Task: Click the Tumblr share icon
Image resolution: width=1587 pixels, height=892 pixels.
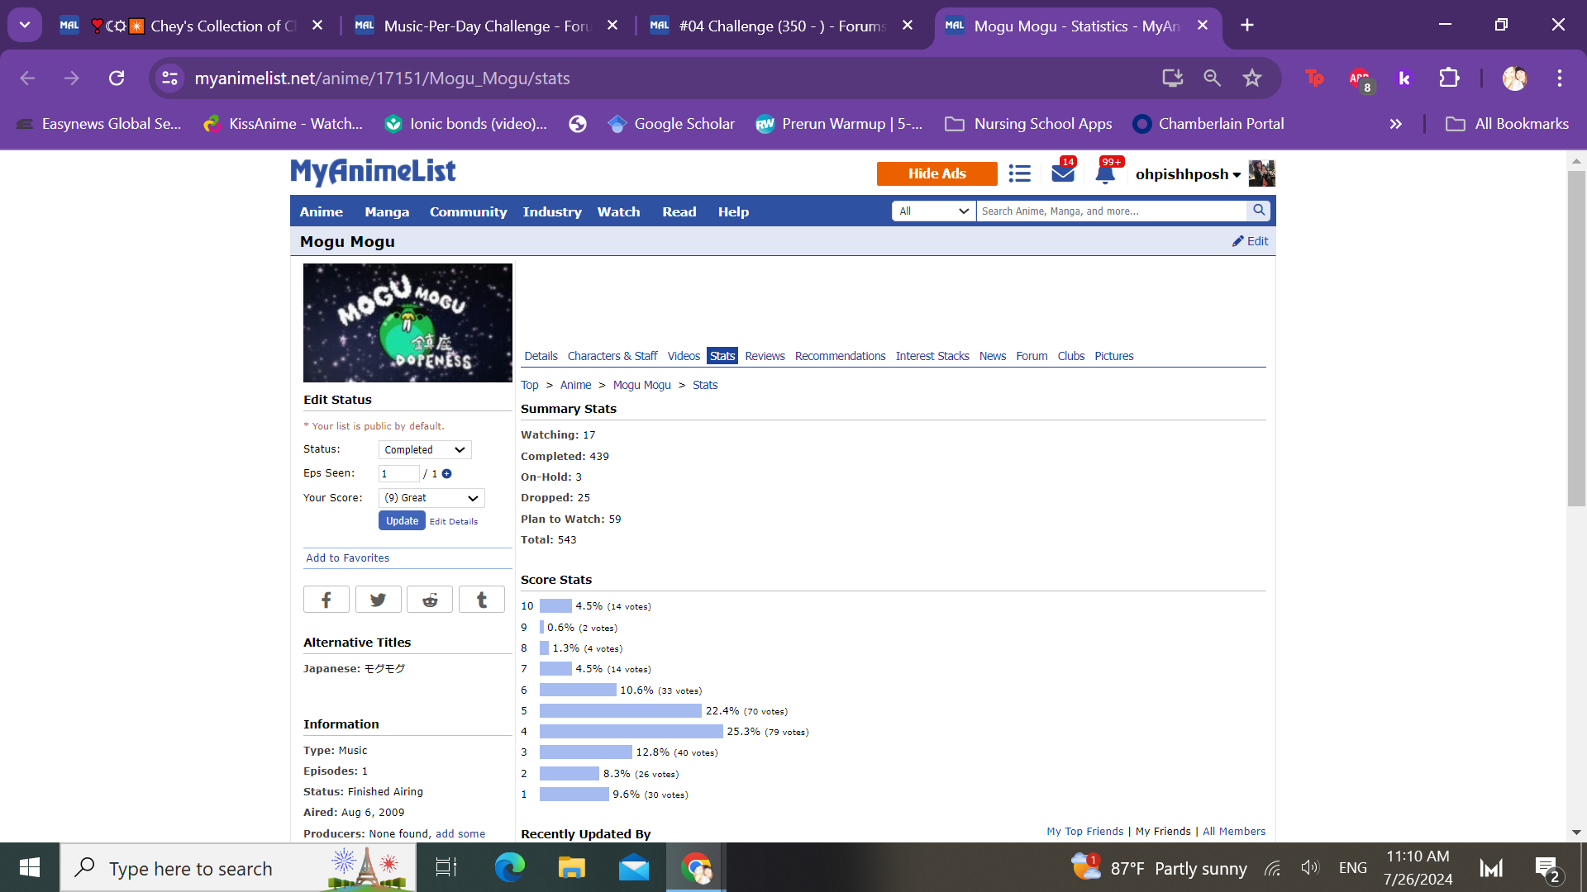Action: (481, 600)
